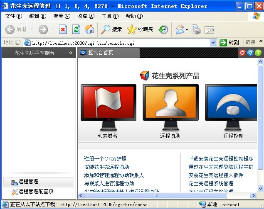Click the Forward arrow button

(43, 29)
